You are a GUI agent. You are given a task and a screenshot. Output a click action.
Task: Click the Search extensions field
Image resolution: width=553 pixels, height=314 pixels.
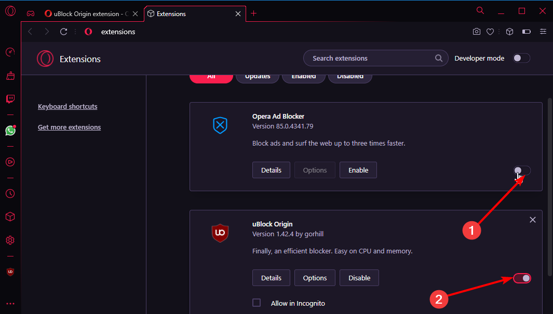pyautogui.click(x=375, y=58)
